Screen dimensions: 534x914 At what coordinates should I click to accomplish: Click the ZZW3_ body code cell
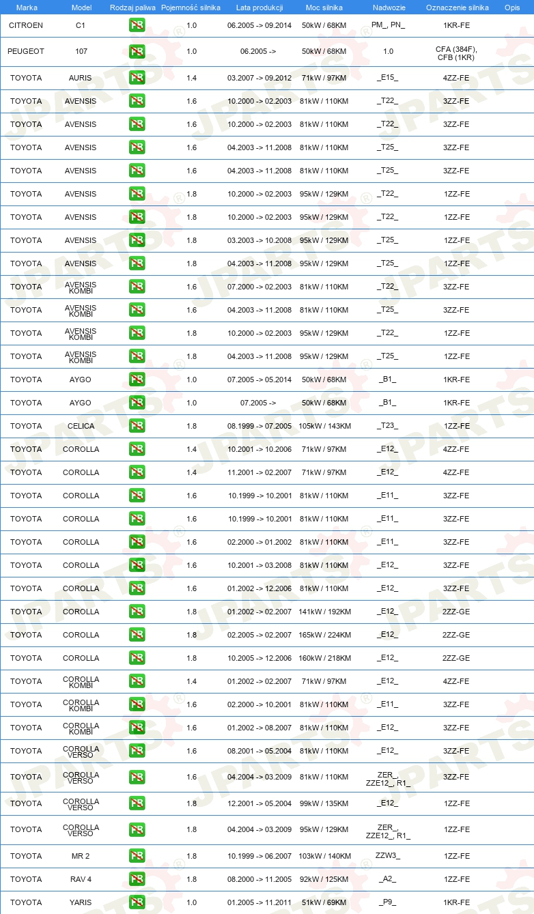388,856
